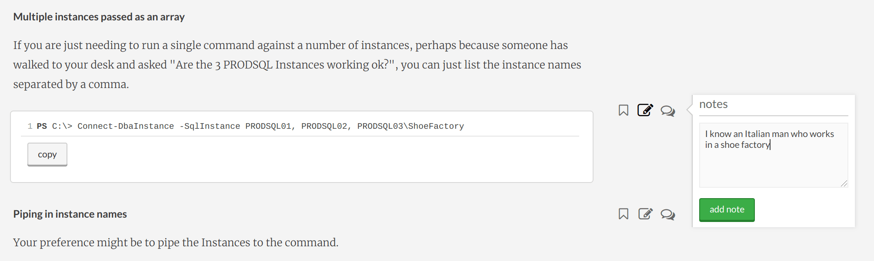Image resolution: width=874 pixels, height=261 pixels.
Task: Show comments for Piping in instance names
Action: (667, 214)
